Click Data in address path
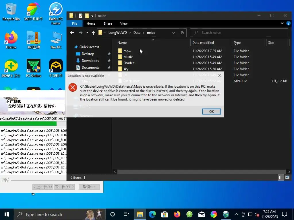294x220 pixels. coord(137,33)
